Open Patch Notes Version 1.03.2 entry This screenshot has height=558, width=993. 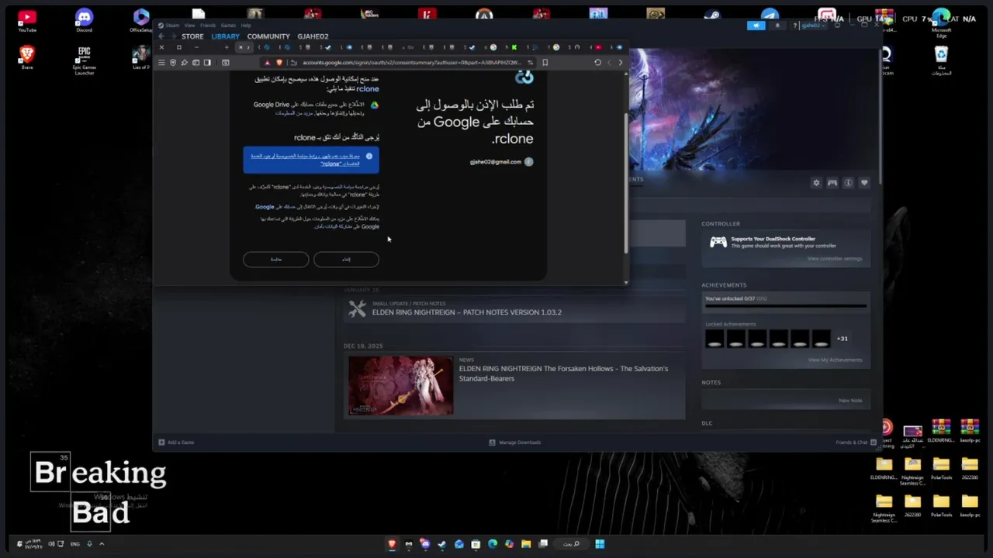[514, 309]
